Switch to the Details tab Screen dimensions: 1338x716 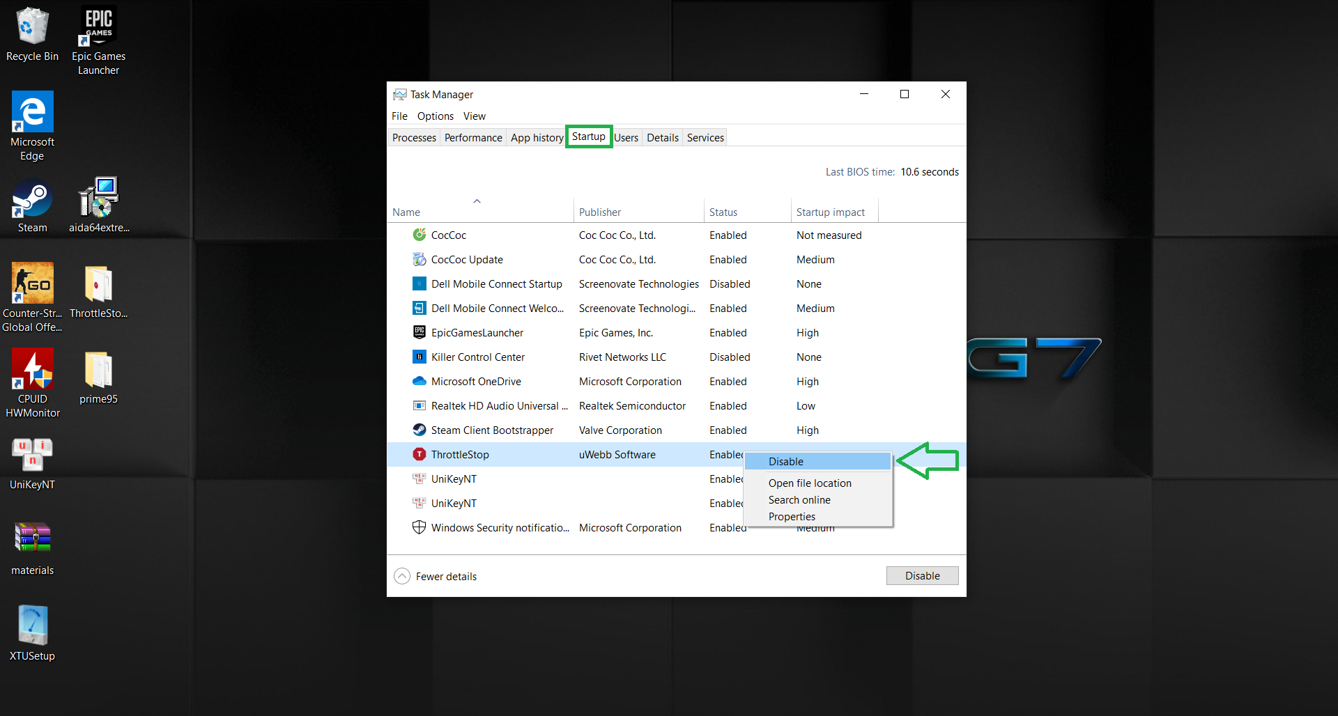point(662,138)
